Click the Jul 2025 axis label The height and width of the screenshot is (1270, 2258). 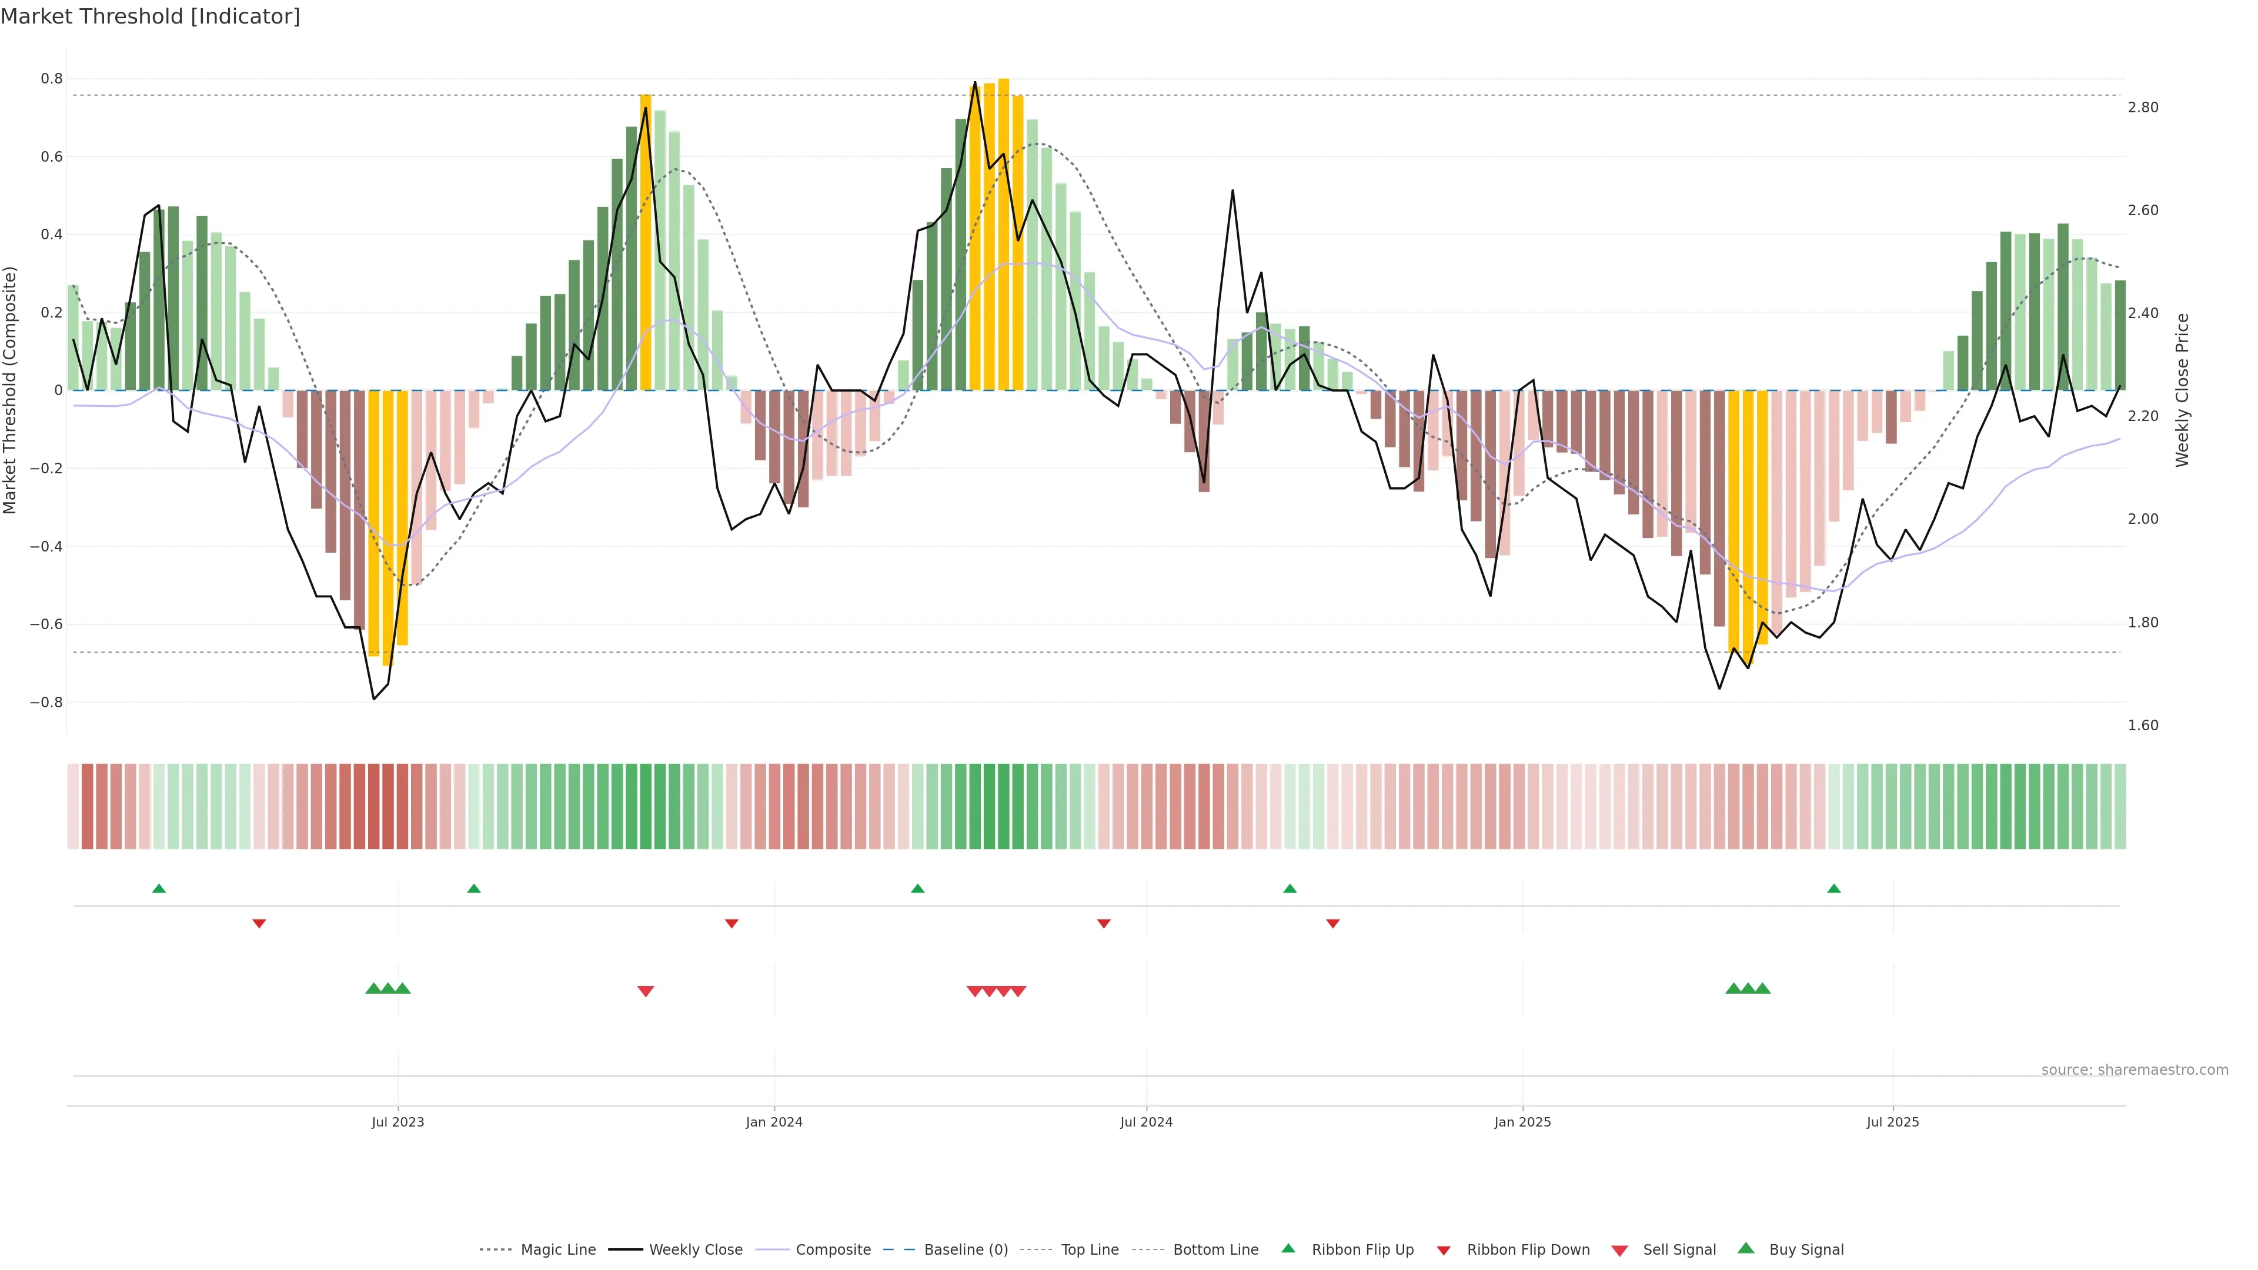click(x=1892, y=1122)
